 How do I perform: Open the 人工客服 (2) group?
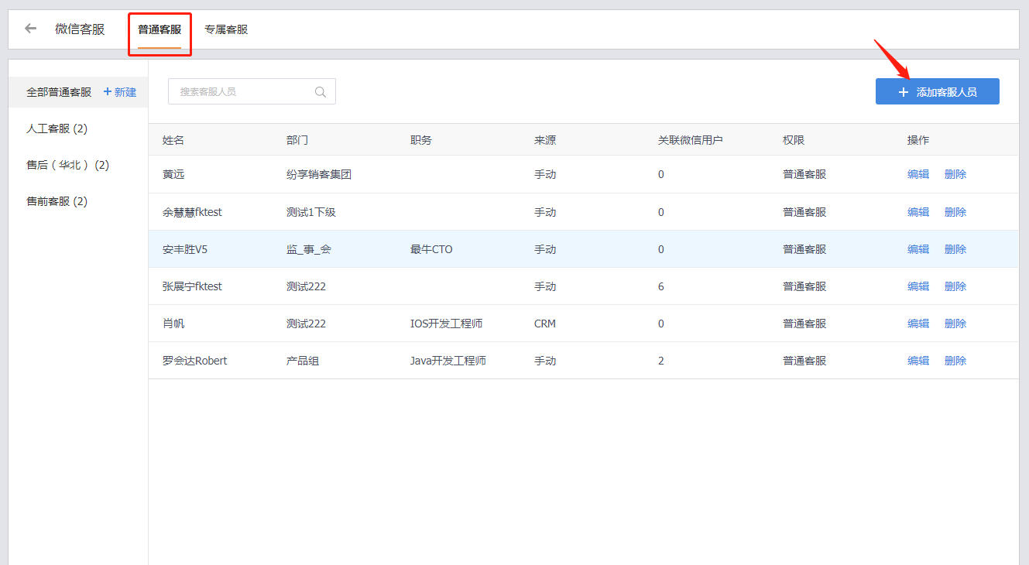(x=57, y=128)
